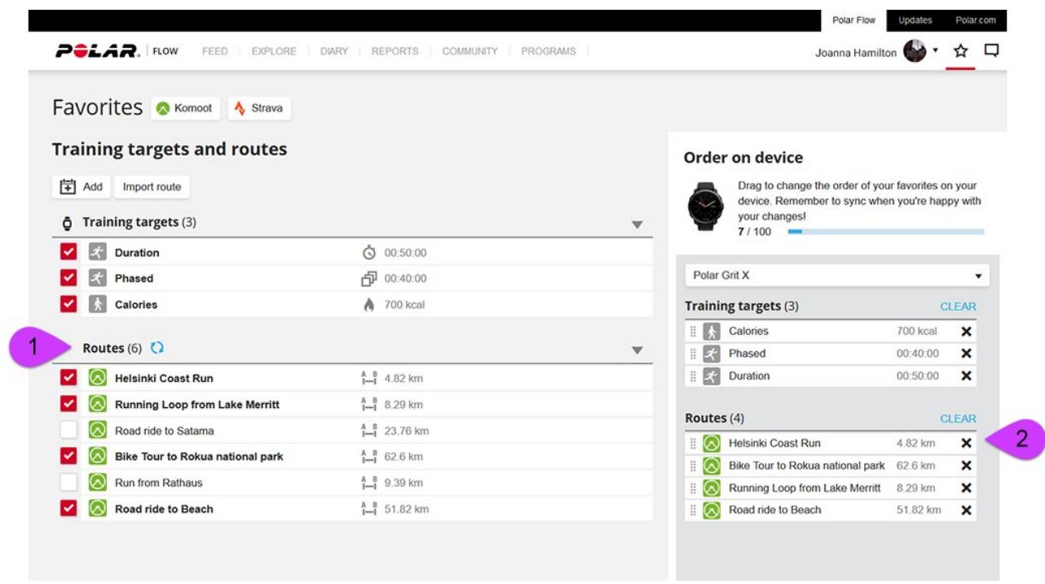Click the Routes sync refresh icon
The image size is (1045, 584).
click(157, 348)
